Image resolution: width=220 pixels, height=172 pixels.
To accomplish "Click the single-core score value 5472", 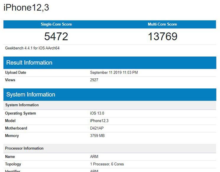I will pyautogui.click(x=56, y=36).
